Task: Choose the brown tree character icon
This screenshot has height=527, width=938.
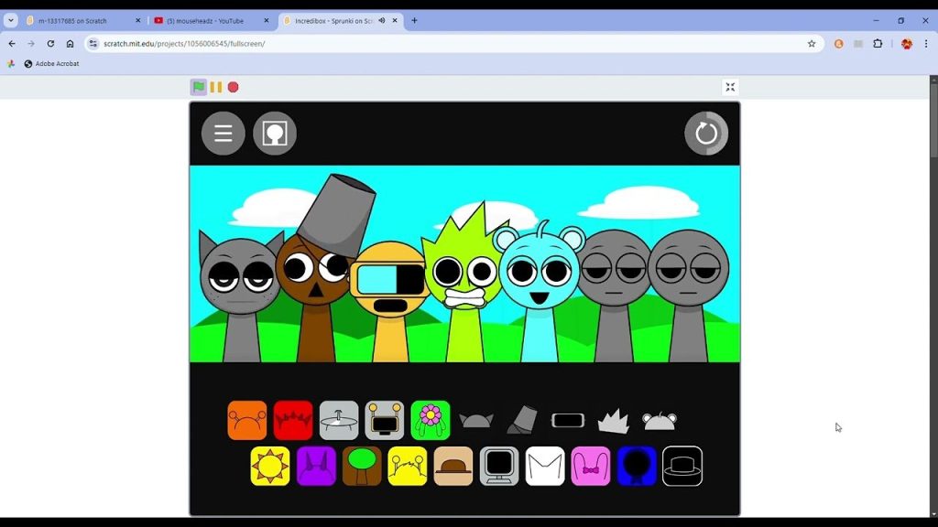Action: [x=362, y=466]
